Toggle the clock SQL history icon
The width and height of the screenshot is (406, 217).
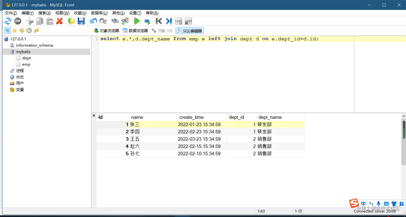29,31
